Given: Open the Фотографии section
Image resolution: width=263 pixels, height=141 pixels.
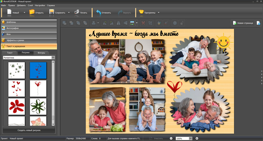Looking at the screenshot, I should point(29,28).
